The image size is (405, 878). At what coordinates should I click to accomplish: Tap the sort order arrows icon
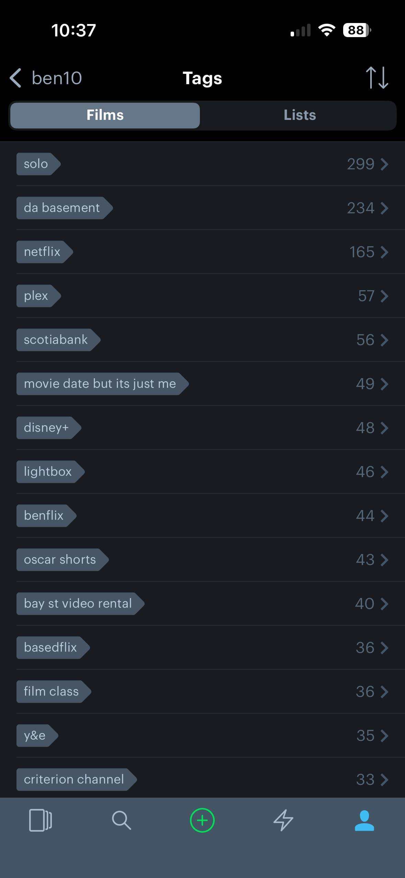coord(377,78)
